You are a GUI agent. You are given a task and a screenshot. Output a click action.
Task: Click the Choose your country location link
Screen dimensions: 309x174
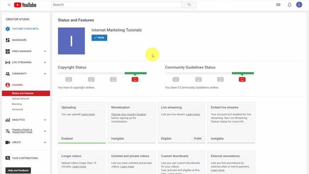(x=129, y=114)
